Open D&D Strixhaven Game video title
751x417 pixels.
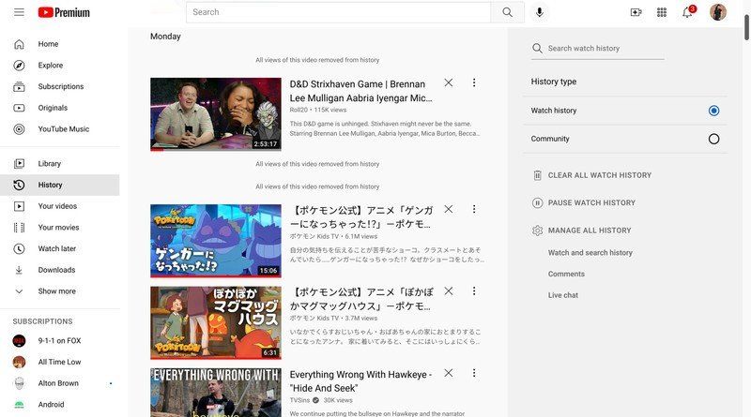(361, 91)
